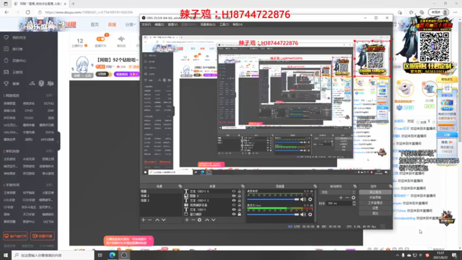Open page game center icon in sidebar
The width and height of the screenshot is (462, 260).
[x=6, y=61]
